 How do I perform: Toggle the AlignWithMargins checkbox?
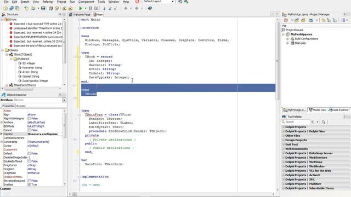[29, 118]
